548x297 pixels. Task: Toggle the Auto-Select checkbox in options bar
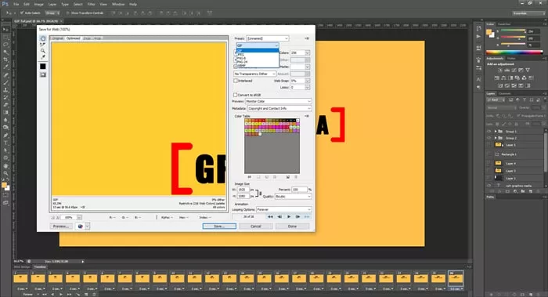(x=22, y=13)
